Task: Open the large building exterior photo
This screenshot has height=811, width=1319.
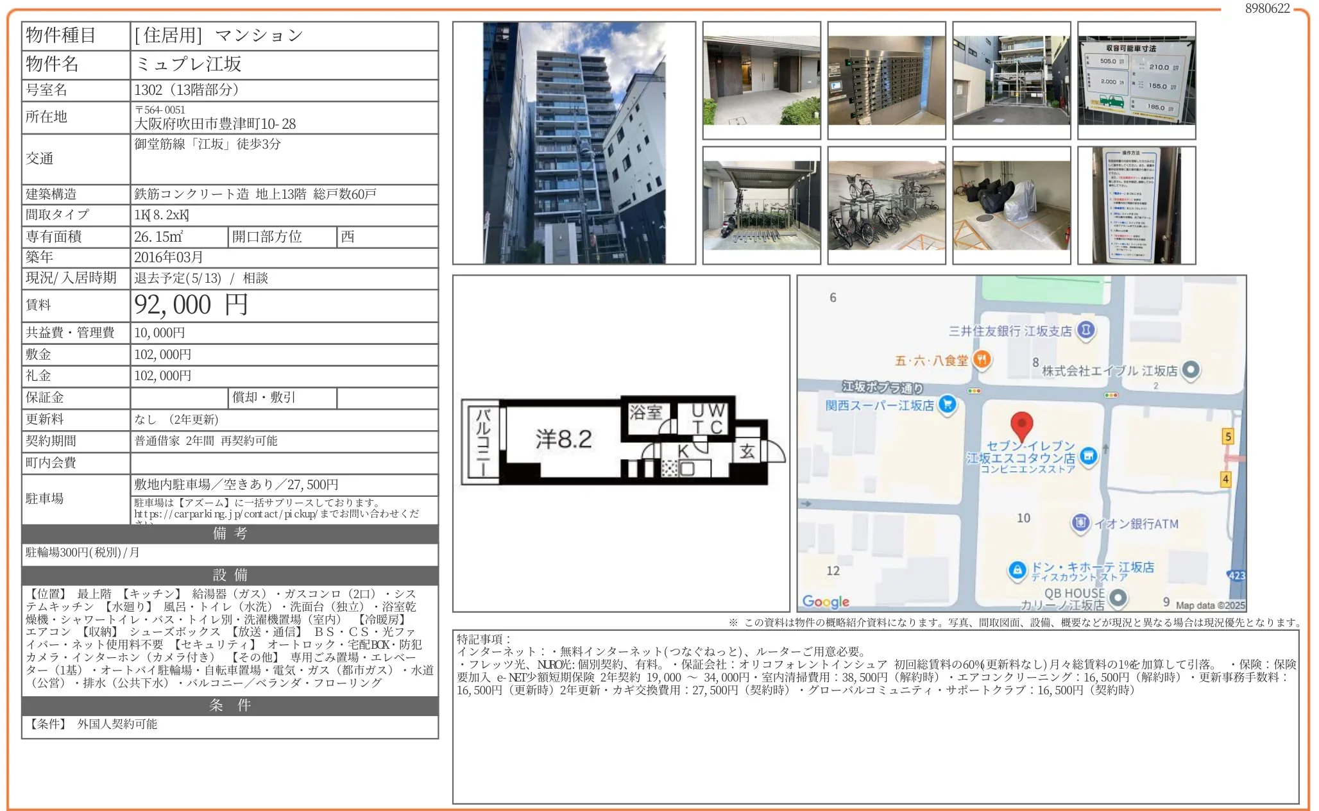Action: [x=574, y=142]
